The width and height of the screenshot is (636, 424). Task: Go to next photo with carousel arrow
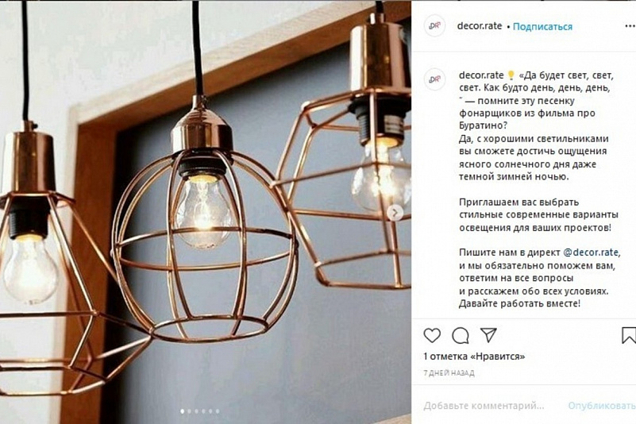[395, 213]
